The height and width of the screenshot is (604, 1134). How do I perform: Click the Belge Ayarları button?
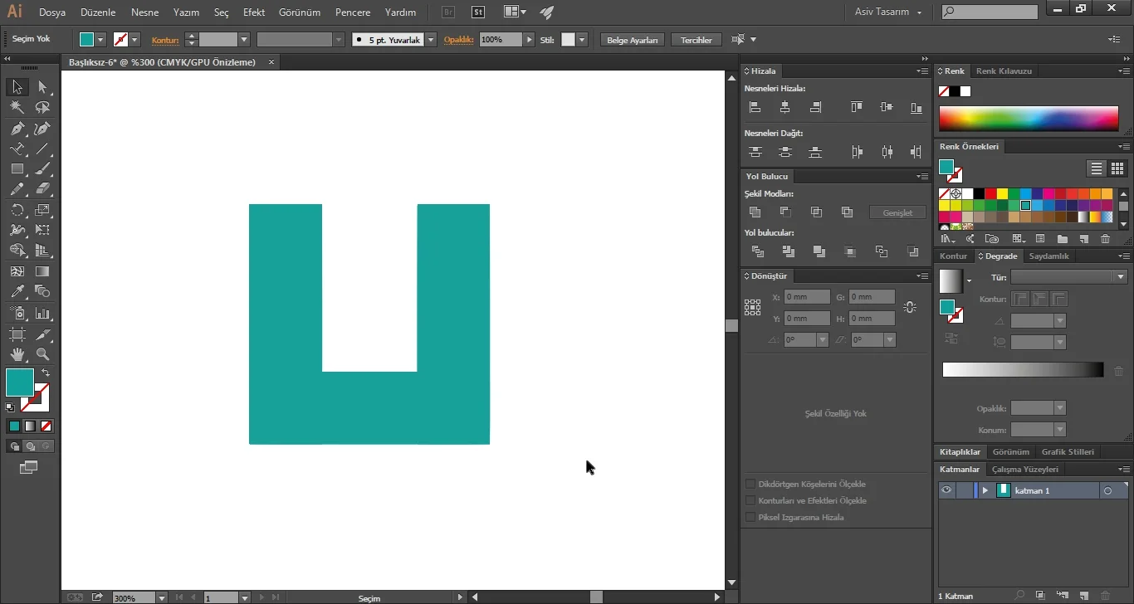click(633, 40)
